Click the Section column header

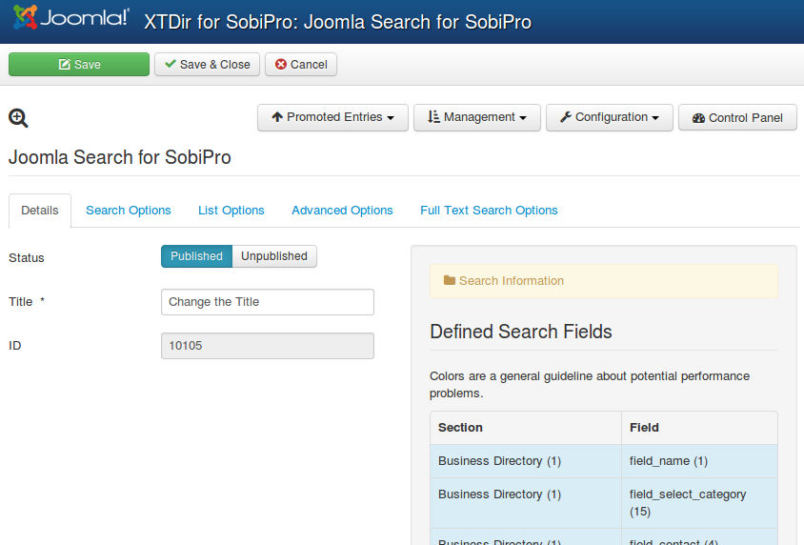pyautogui.click(x=526, y=428)
